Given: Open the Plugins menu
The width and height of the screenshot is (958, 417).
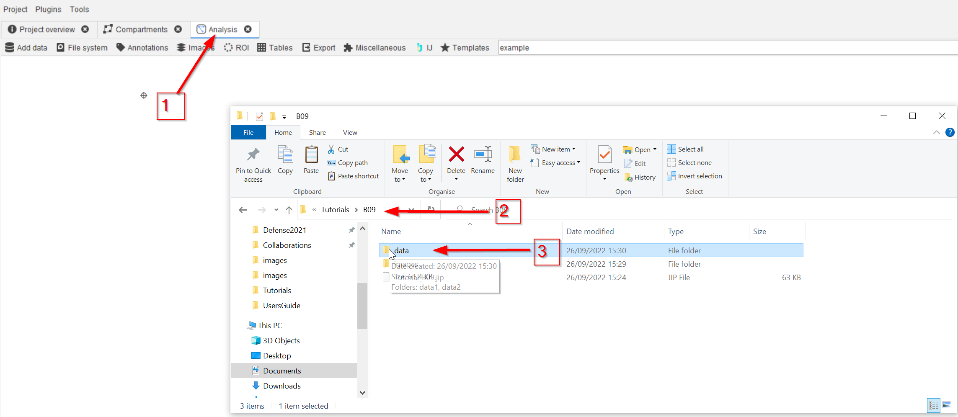Looking at the screenshot, I should [48, 9].
